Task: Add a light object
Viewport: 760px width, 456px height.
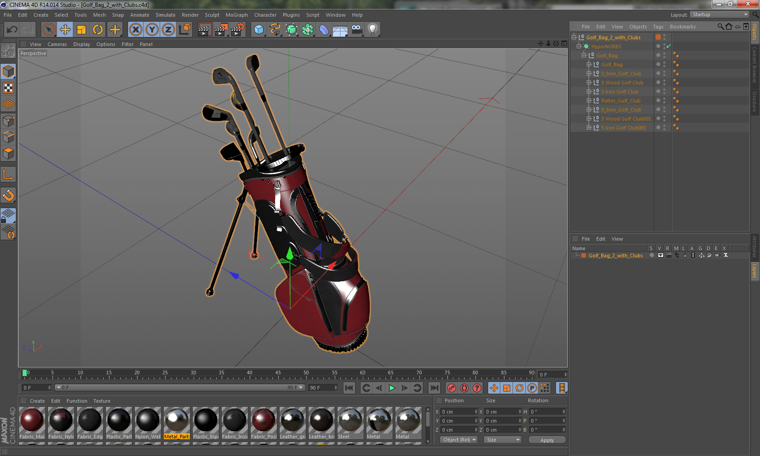Action: (373, 30)
